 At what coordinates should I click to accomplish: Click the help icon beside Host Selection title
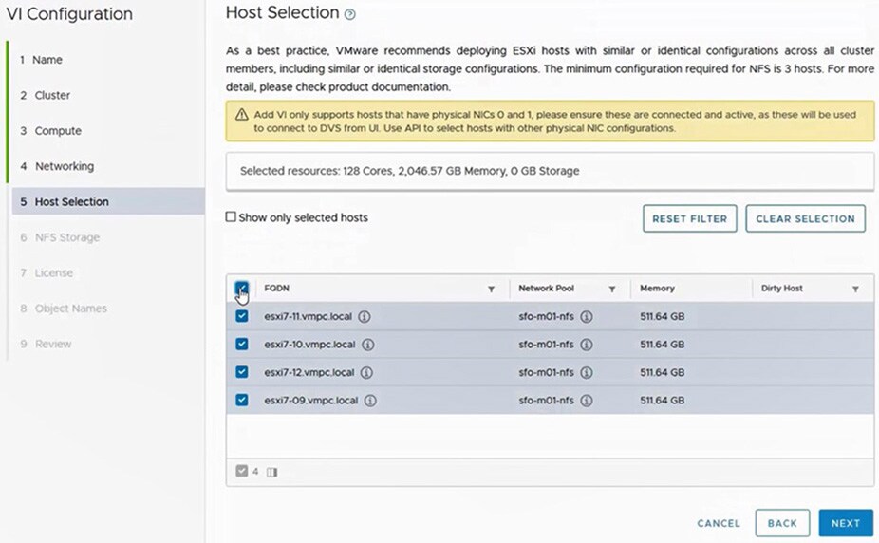tap(350, 14)
